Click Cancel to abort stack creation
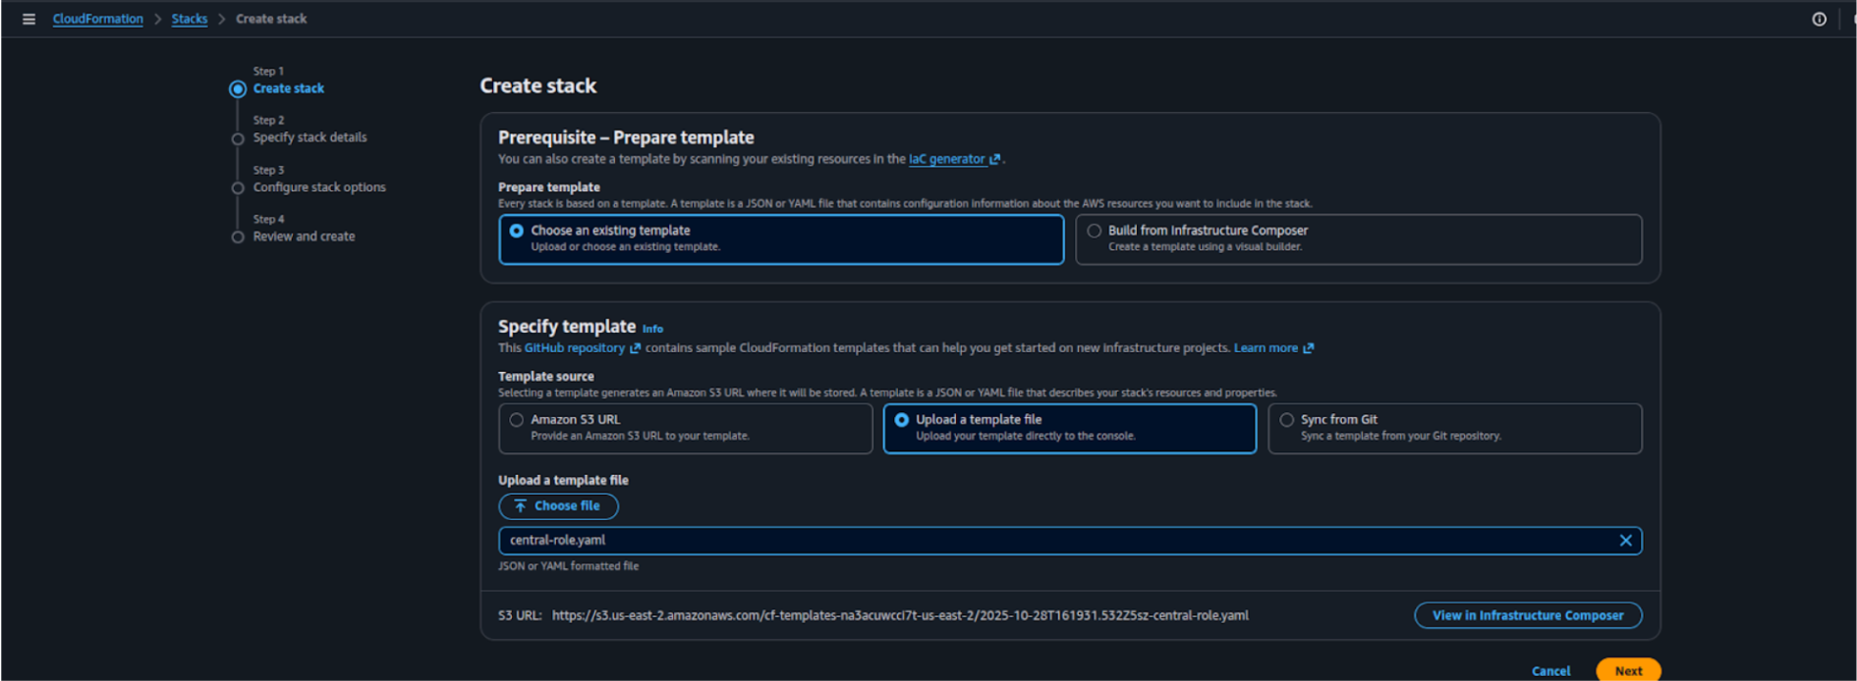This screenshot has height=681, width=1857. tap(1550, 671)
